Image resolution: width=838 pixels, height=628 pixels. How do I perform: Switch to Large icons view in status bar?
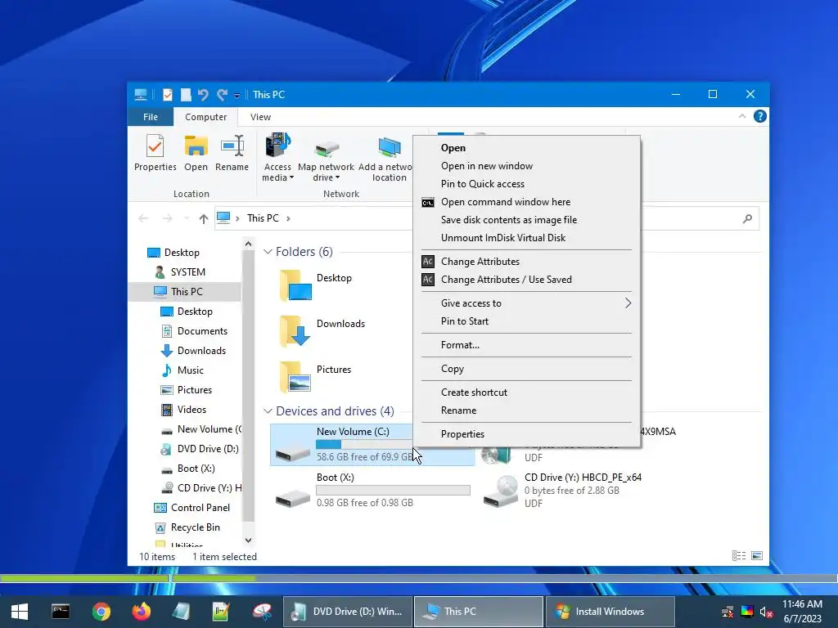coord(757,556)
